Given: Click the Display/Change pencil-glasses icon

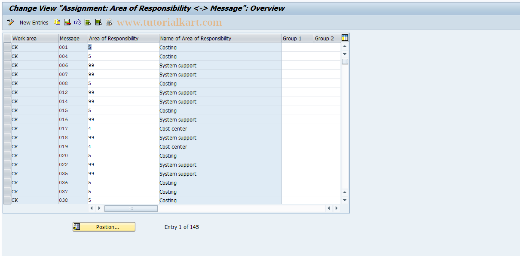Looking at the screenshot, I should 11,22.
